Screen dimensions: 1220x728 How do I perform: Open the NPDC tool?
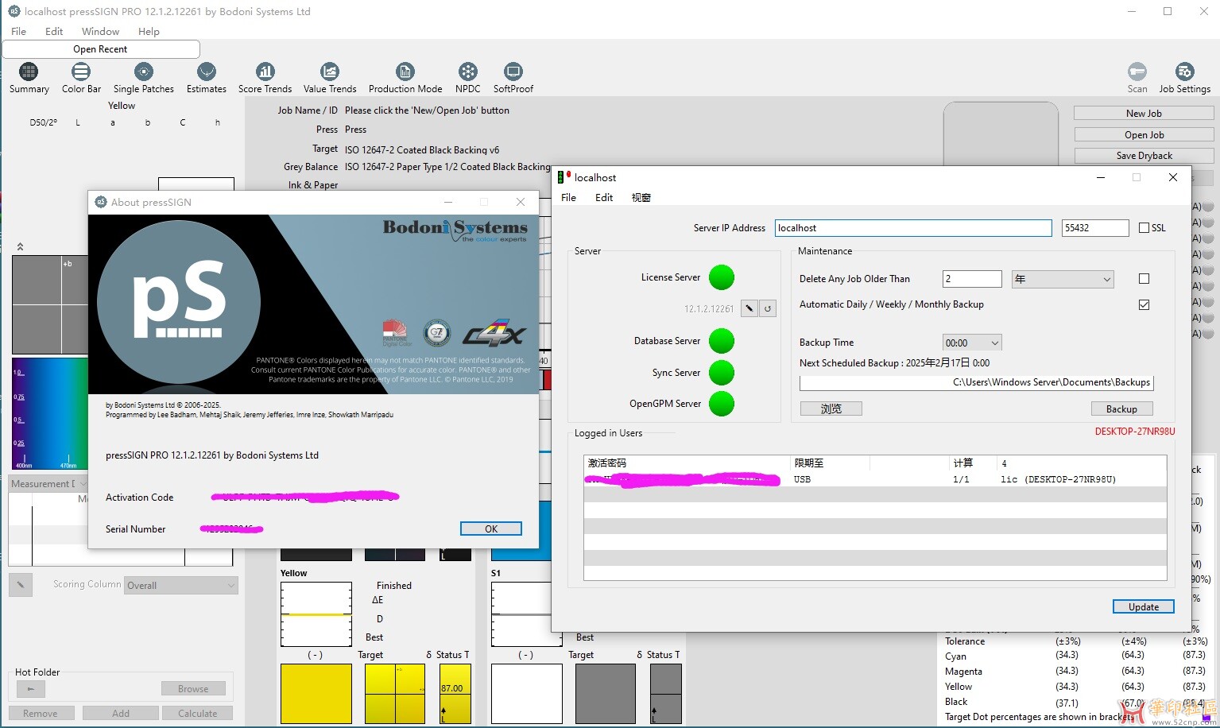pos(467,72)
